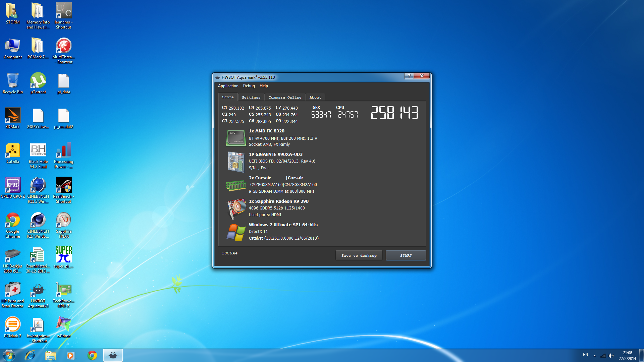This screenshot has width=644, height=362.
Task: Click the GFX score 53947
Action: pyautogui.click(x=321, y=115)
